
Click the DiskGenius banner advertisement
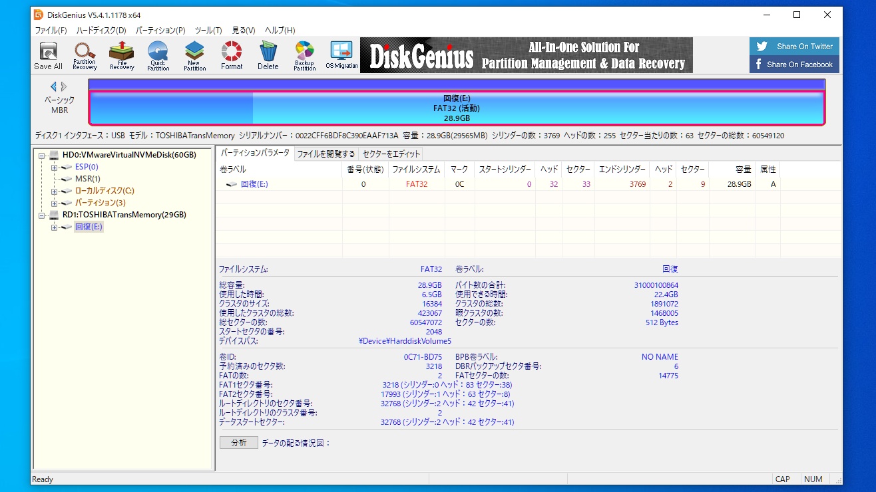point(527,55)
